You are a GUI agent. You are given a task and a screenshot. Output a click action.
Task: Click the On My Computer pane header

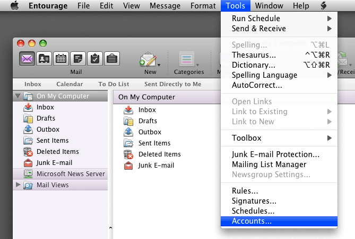(167, 97)
